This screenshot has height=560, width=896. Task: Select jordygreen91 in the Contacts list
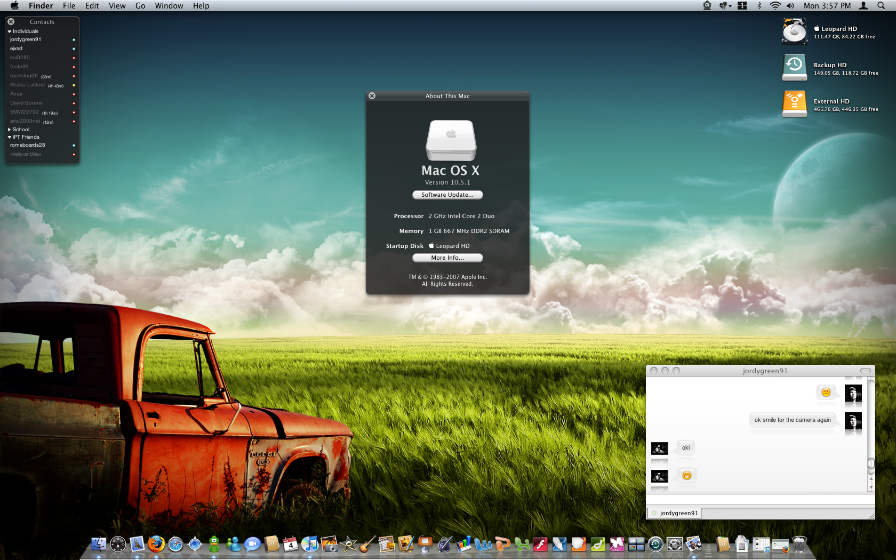tap(42, 39)
